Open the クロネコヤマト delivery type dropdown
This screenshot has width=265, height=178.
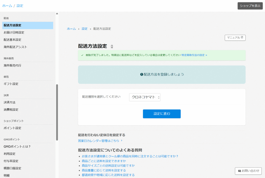tap(145, 97)
